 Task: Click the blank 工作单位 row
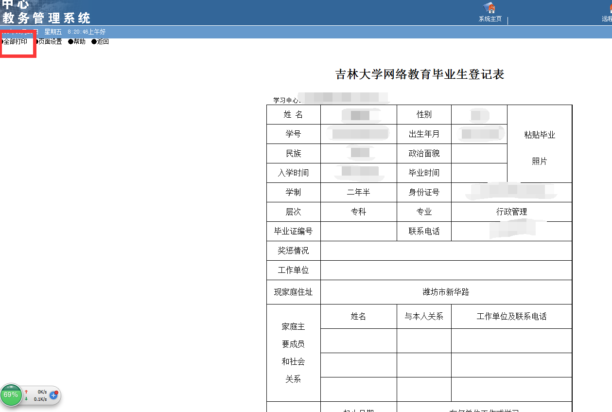point(446,270)
